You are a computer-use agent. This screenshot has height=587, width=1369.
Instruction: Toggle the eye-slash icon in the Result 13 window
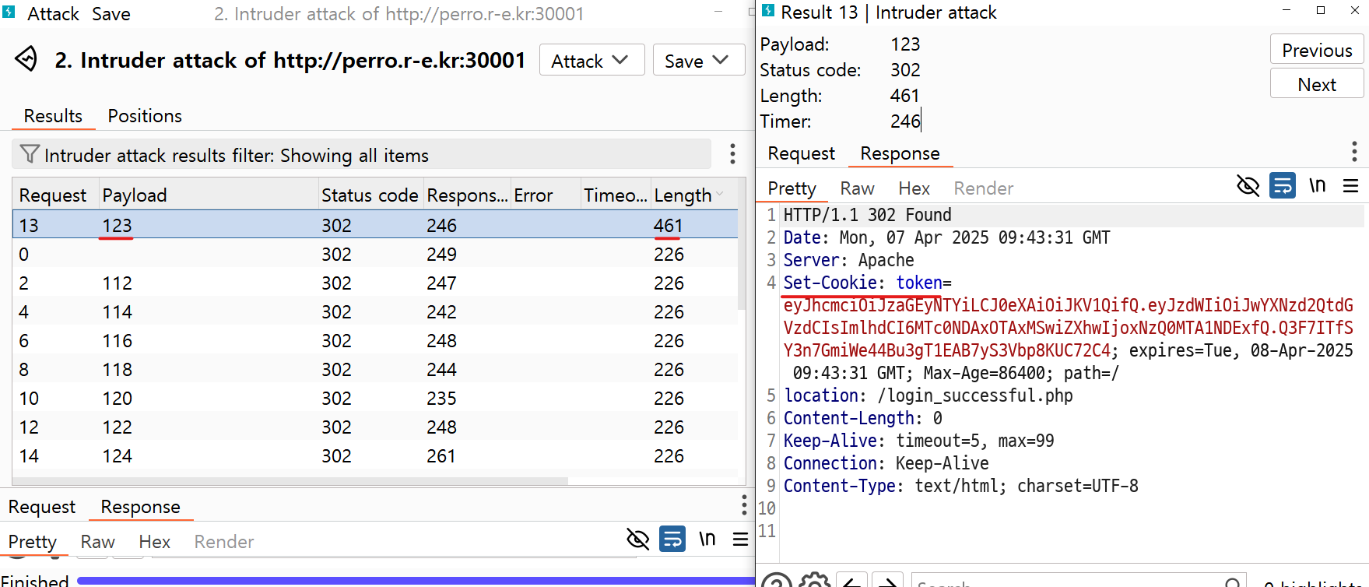pos(1248,185)
